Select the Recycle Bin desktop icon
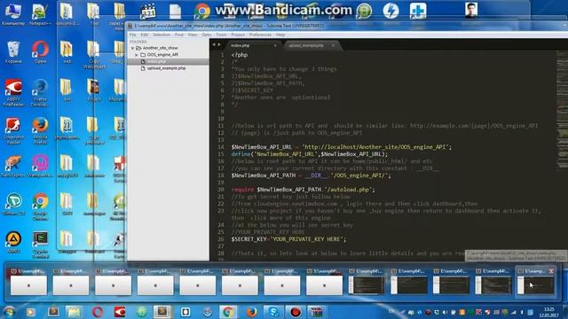 pos(13,52)
